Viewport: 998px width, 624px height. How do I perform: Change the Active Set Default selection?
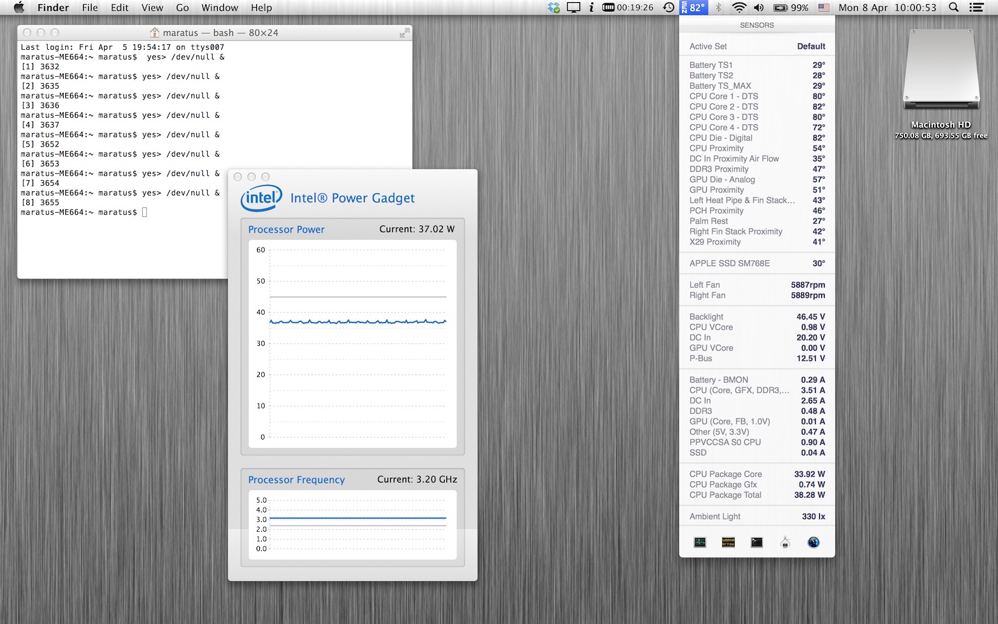(x=757, y=46)
